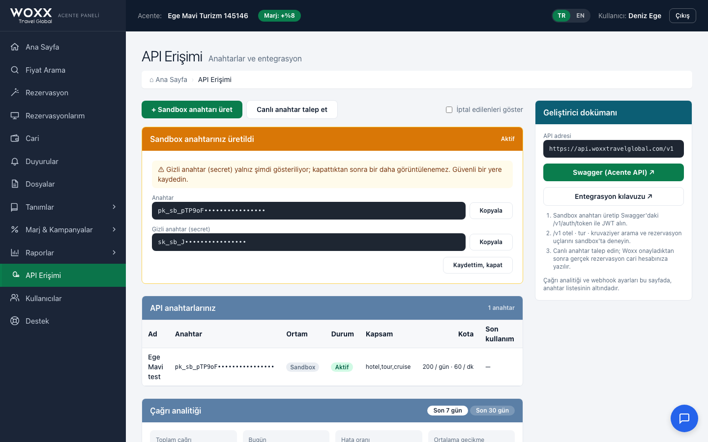Log out with the Çıkış button
The image size is (708, 442).
(682, 16)
